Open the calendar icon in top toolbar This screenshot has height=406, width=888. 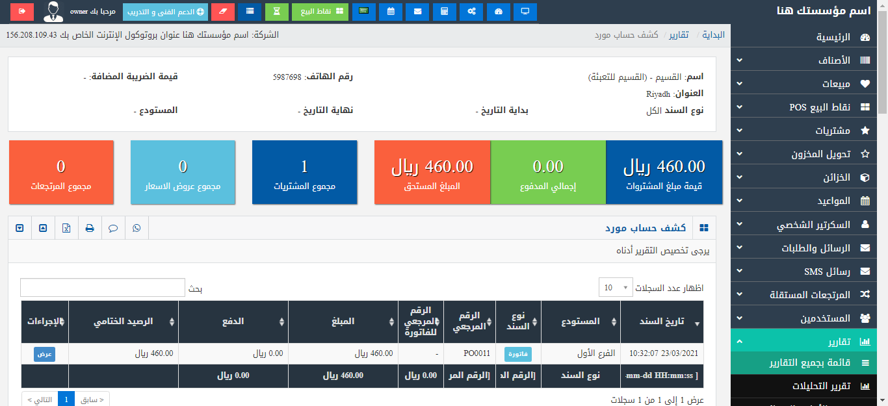pos(390,11)
